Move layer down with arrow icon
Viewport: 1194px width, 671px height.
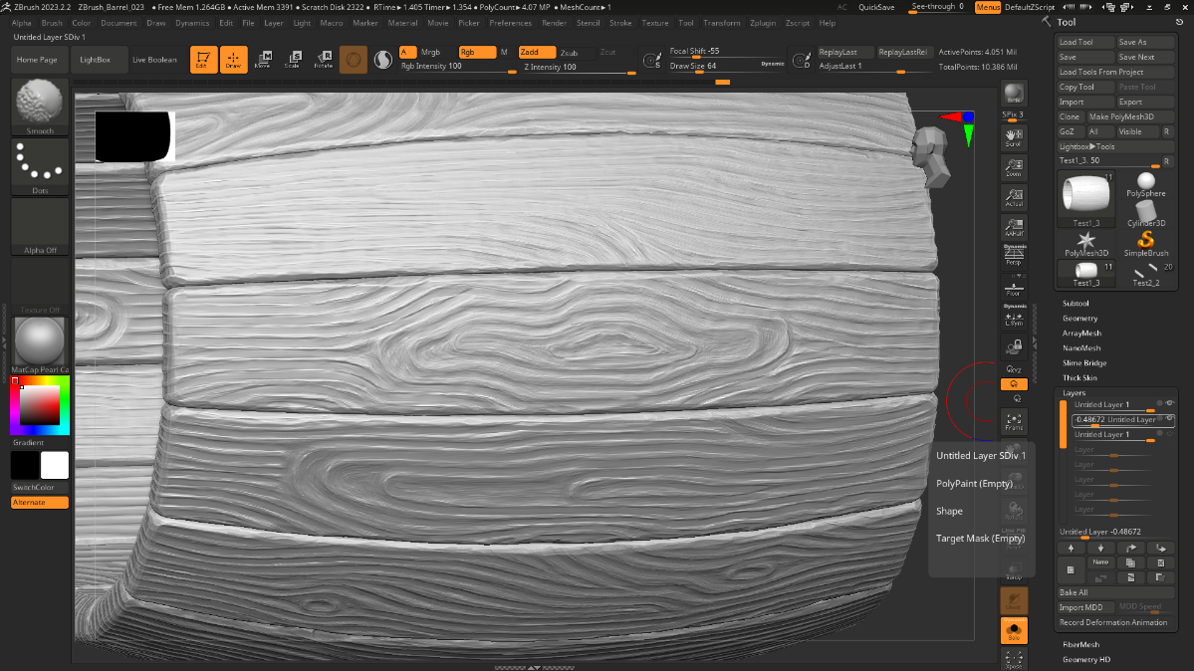pyautogui.click(x=1100, y=549)
